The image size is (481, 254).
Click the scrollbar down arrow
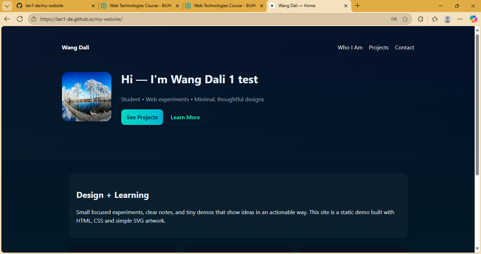[x=477, y=248]
